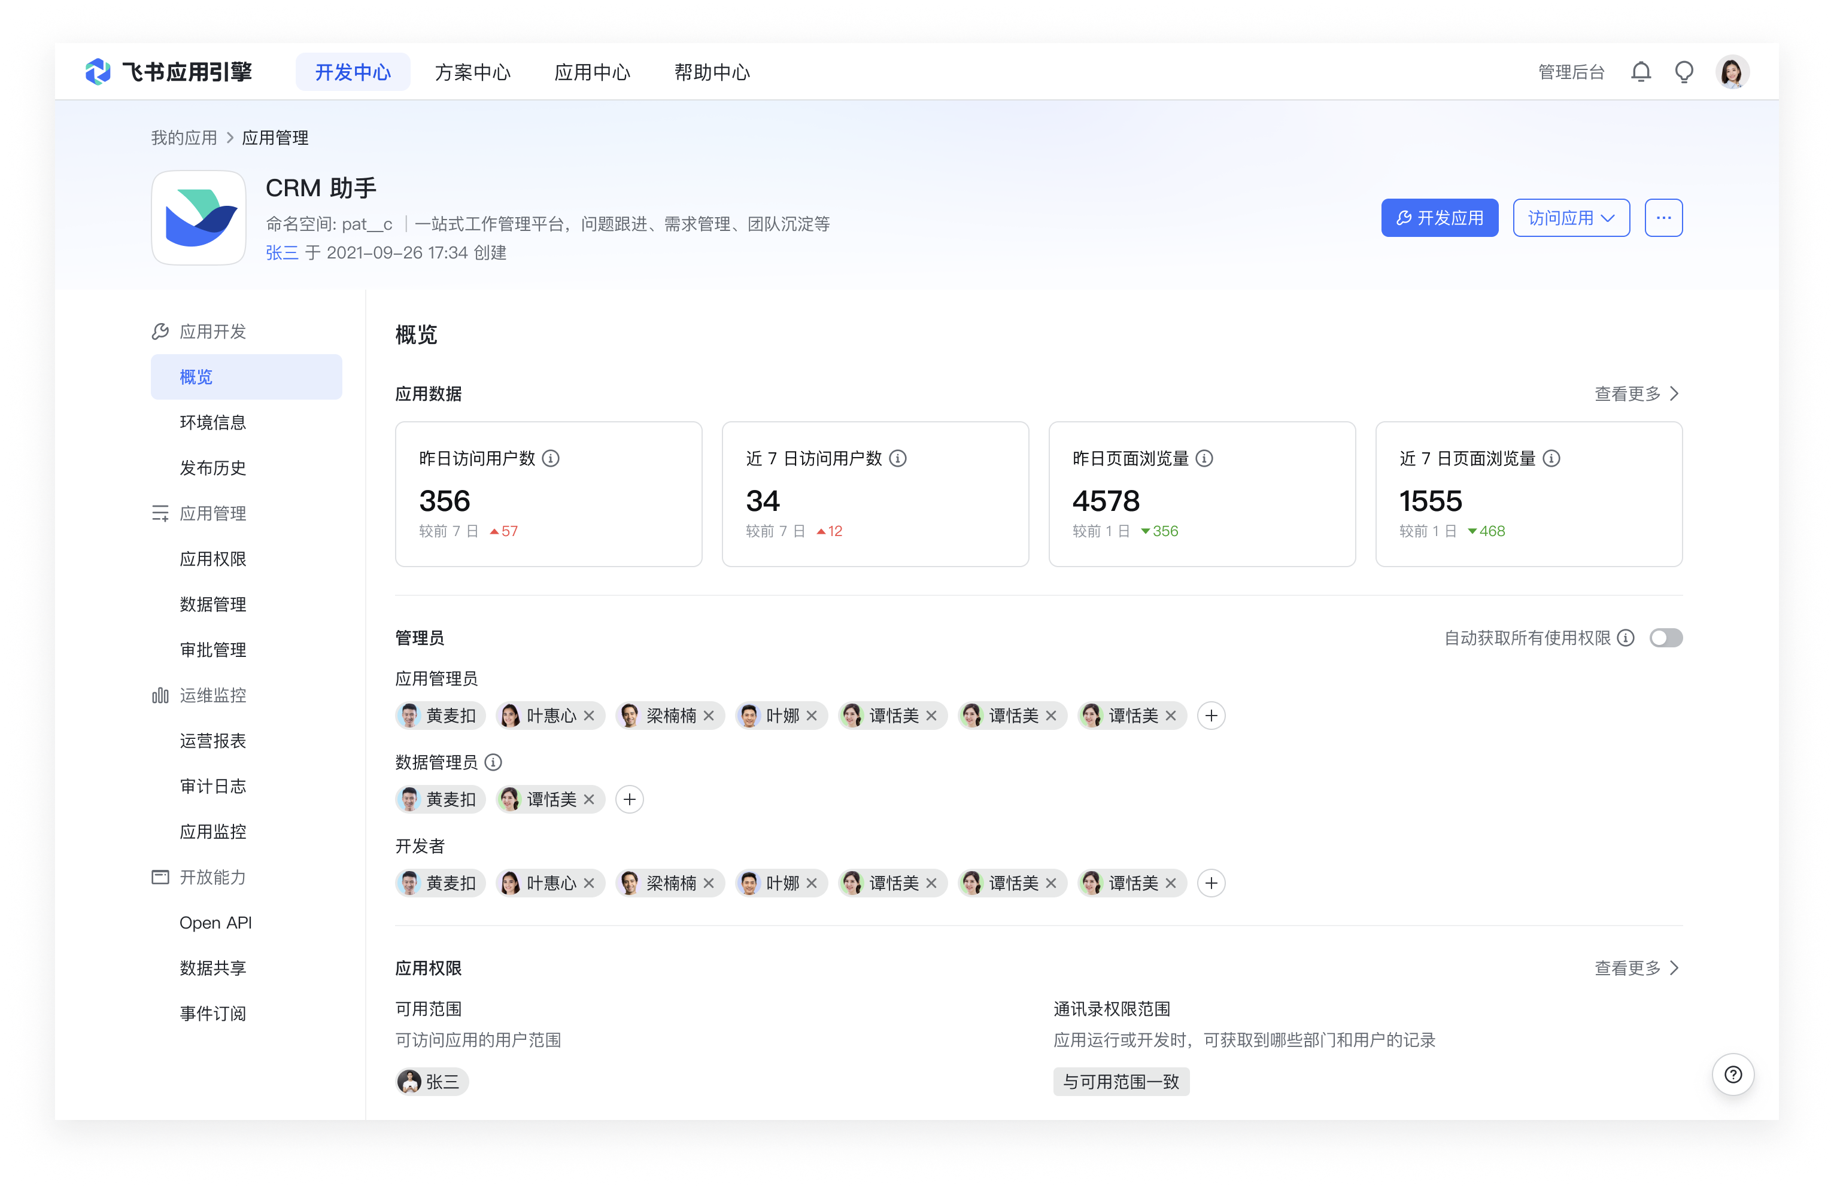Viewport: 1834px width, 1187px height.
Task: Click 张三 chip under 可用范围
Action: pyautogui.click(x=432, y=1082)
